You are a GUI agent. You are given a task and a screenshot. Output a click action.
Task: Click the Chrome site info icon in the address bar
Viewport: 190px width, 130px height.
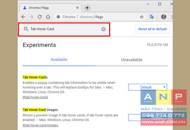58,17
